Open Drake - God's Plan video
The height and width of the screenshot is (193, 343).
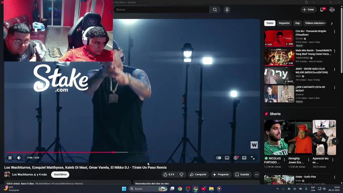coord(306,177)
